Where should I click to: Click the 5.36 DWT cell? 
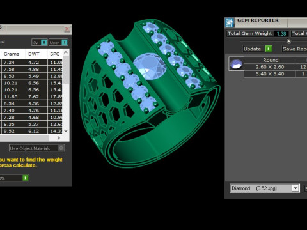click(x=36, y=103)
